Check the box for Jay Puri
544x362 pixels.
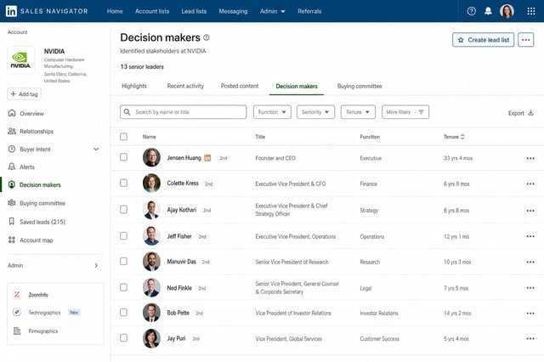123,337
